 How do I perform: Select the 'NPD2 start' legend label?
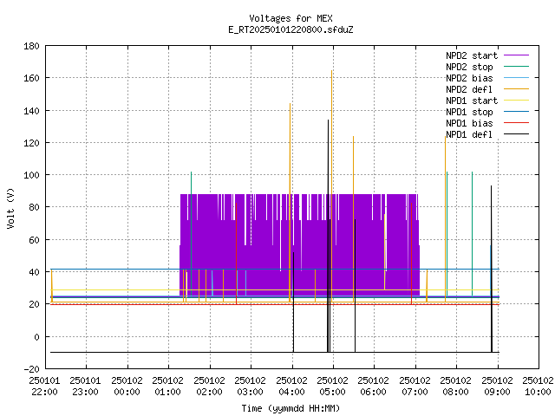click(472, 55)
